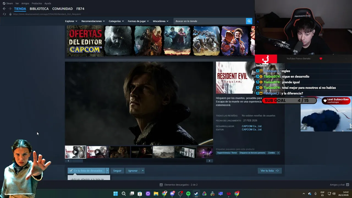Viewport: 352px width, 198px height.
Task: Open the Productos menu
Action: [37, 3]
